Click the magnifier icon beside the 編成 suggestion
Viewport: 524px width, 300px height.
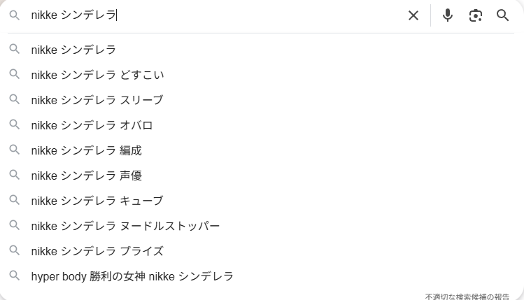tap(15, 150)
